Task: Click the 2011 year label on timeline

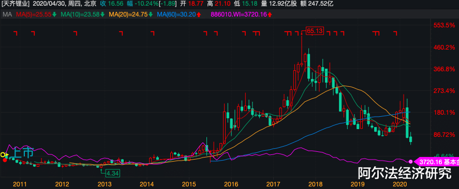Action: point(20,184)
